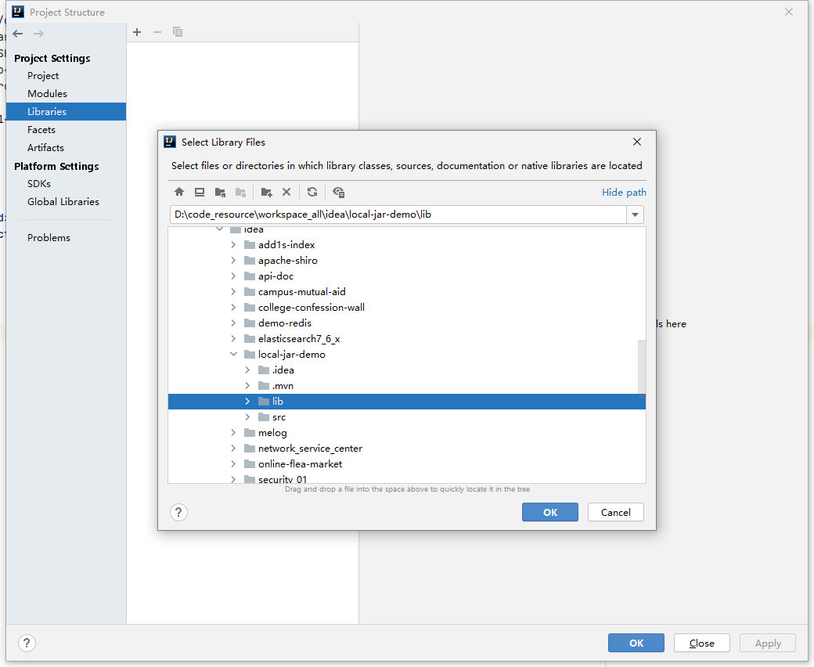
Task: Click the Desktop directory icon
Action: (x=200, y=192)
